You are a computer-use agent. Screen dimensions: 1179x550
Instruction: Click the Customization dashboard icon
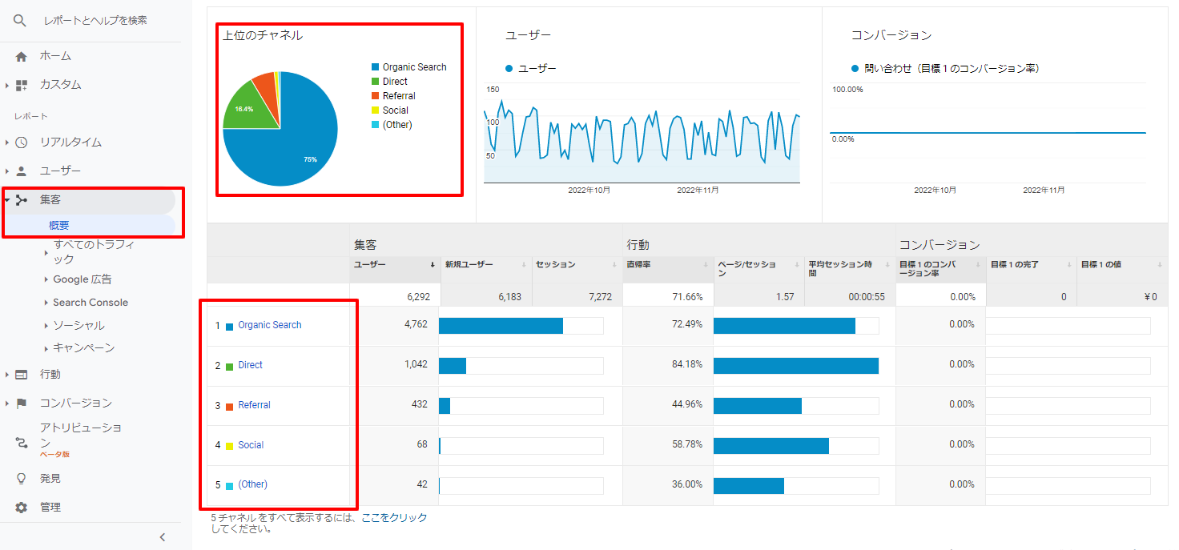click(x=22, y=85)
